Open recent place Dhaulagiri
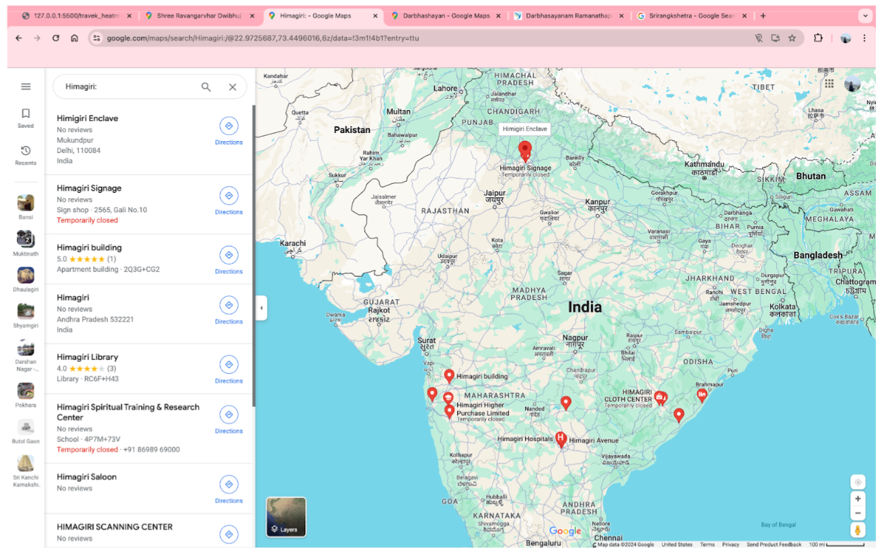 point(26,279)
